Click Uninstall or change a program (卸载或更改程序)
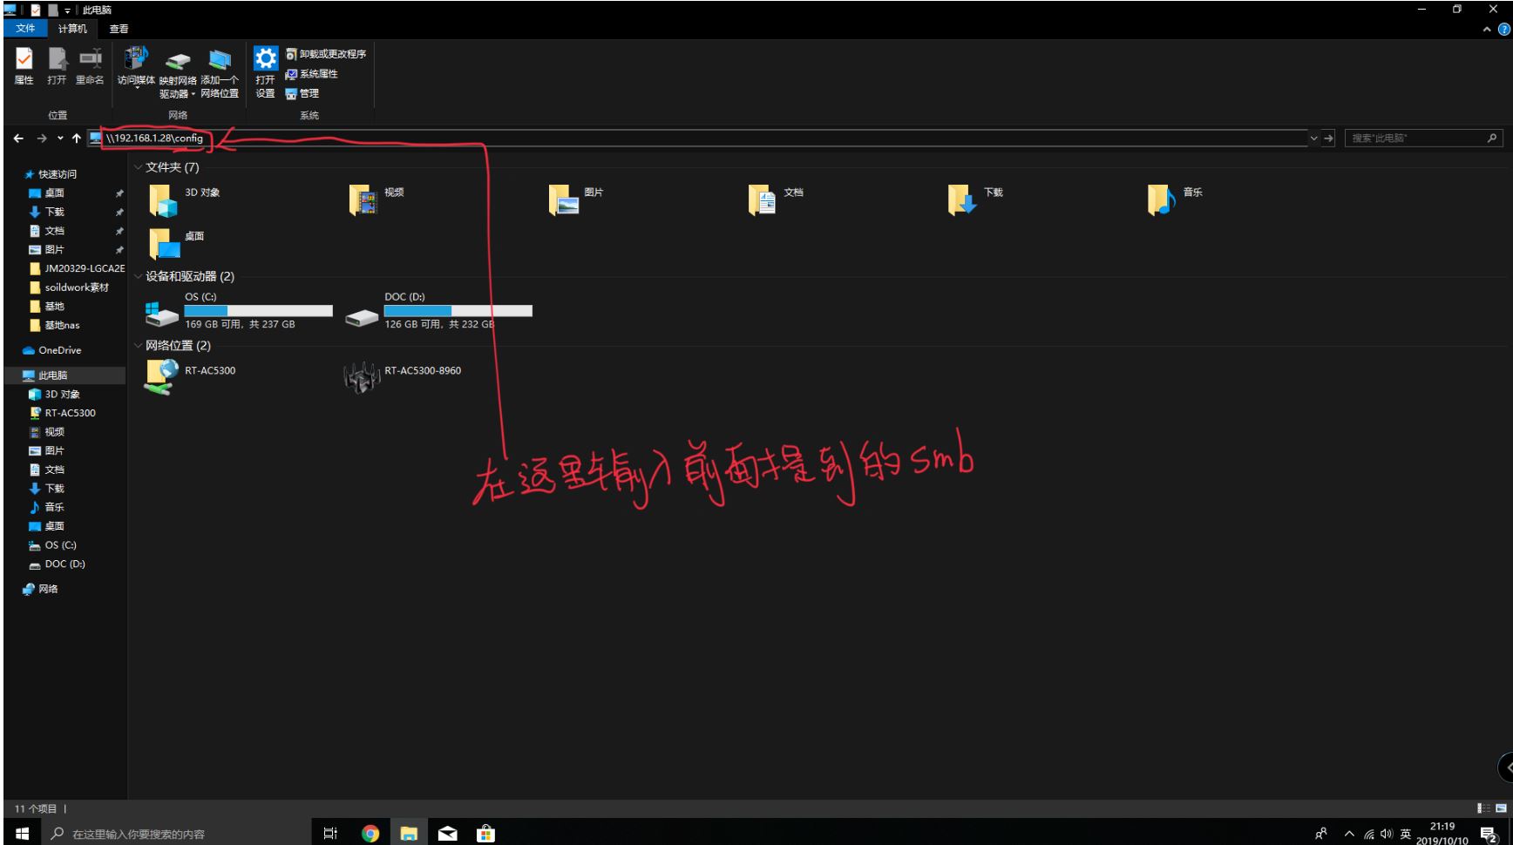The height and width of the screenshot is (845, 1513). [x=326, y=54]
